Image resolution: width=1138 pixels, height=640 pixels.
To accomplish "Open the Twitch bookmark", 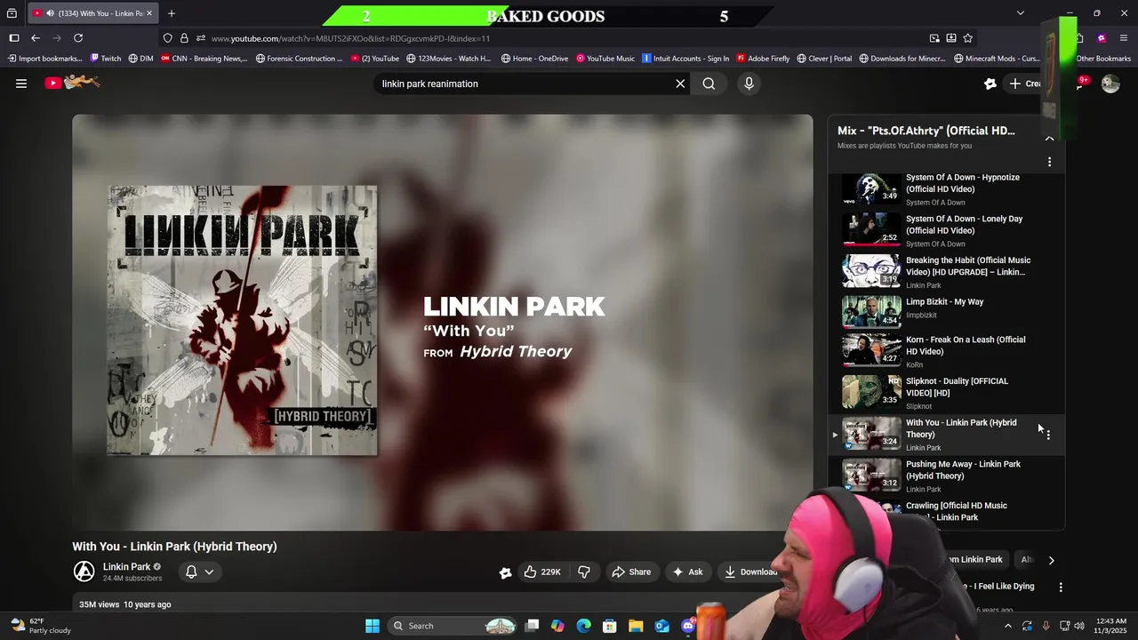I will tap(105, 59).
